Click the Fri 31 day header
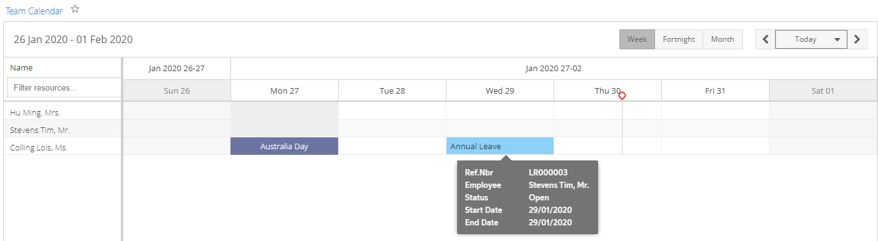 click(715, 91)
